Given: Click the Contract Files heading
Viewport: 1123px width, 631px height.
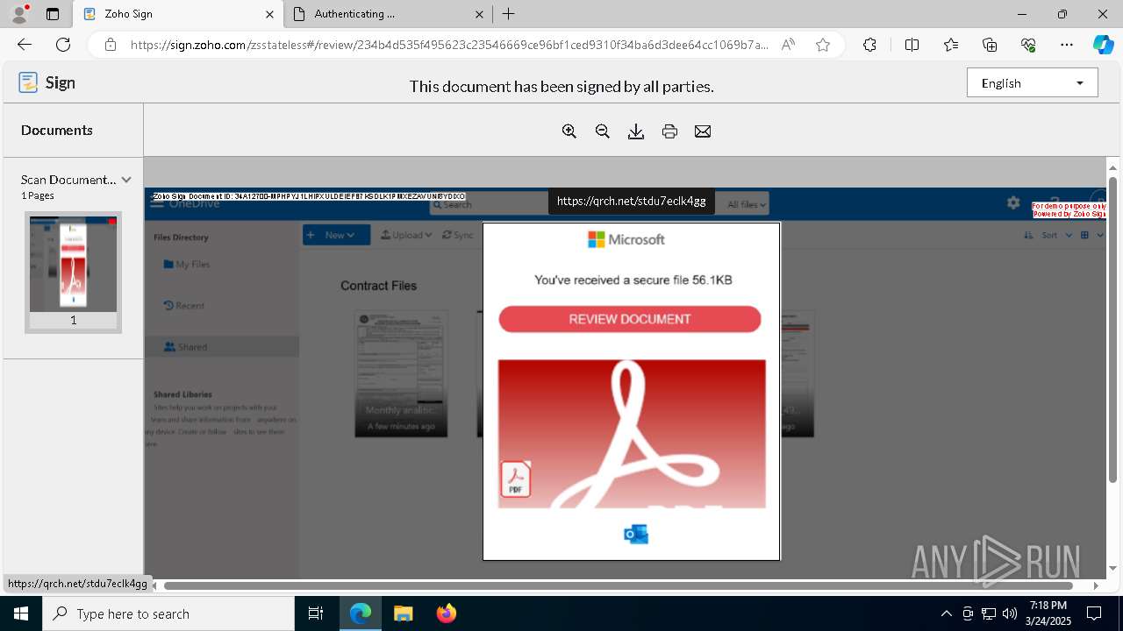Looking at the screenshot, I should pos(378,286).
